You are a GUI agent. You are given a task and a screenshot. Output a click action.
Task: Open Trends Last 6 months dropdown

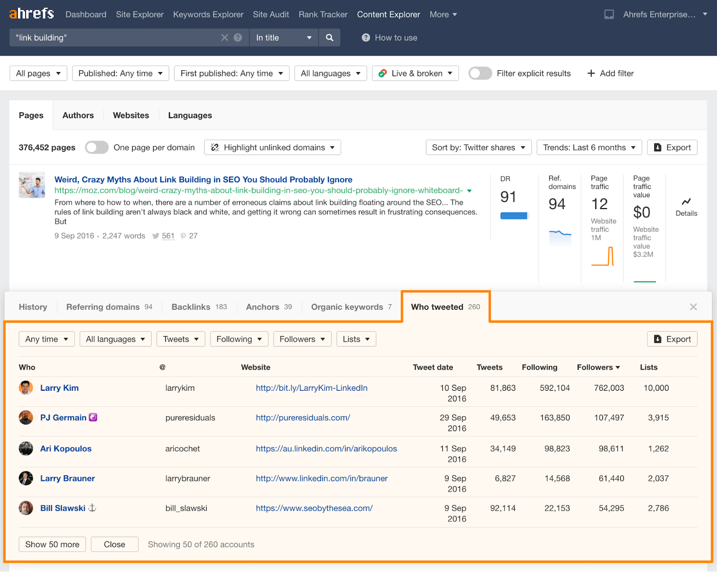click(x=589, y=147)
